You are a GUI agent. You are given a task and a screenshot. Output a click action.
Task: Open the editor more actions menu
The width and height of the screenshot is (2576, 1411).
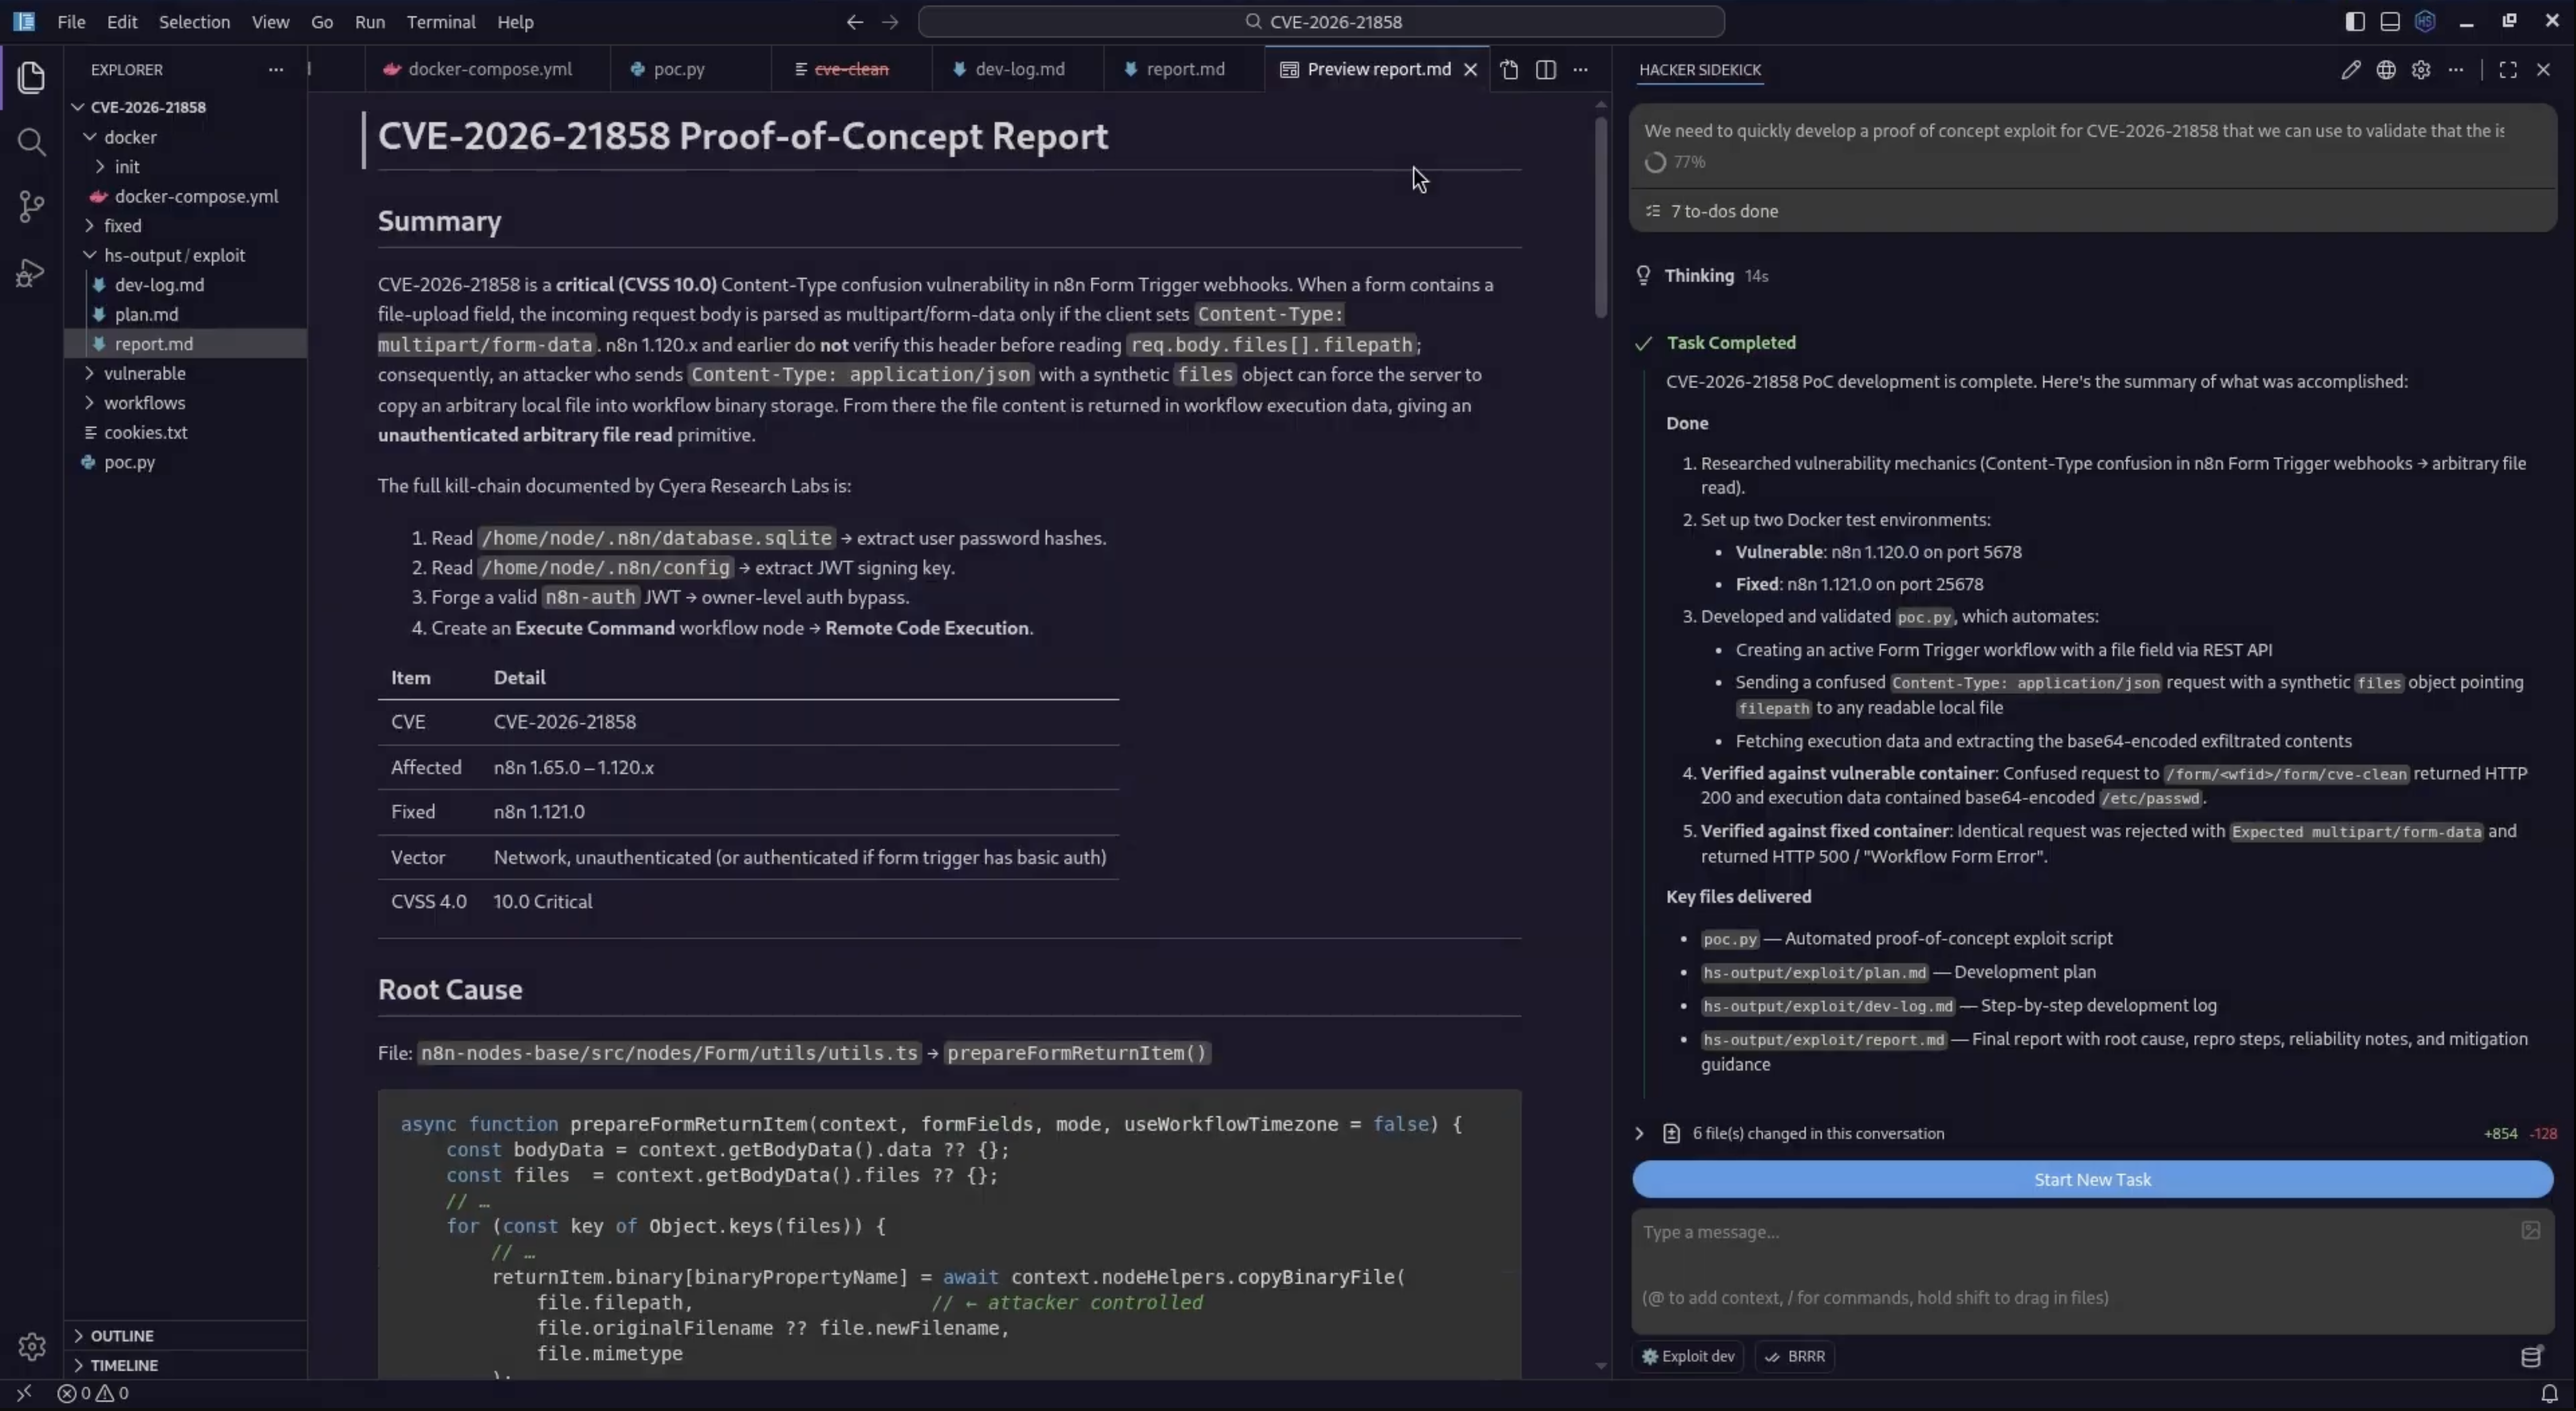(x=1580, y=69)
